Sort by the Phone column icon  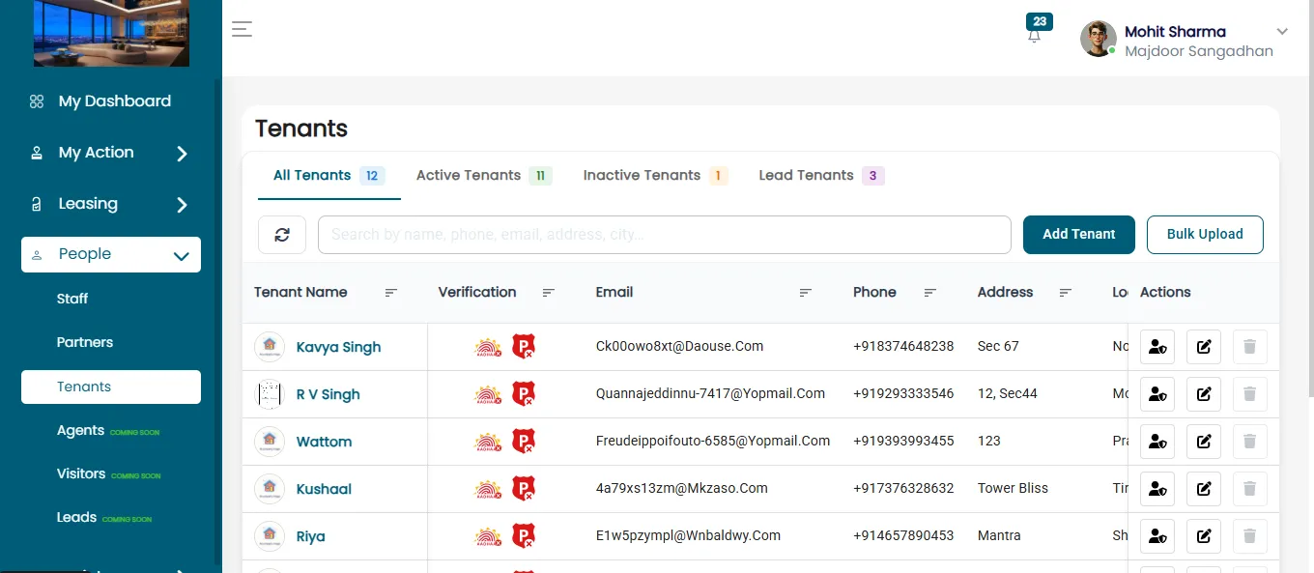click(x=930, y=293)
